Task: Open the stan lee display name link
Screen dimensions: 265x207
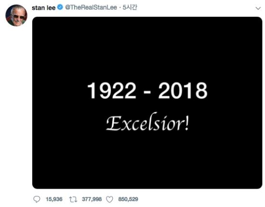Action: (x=43, y=8)
